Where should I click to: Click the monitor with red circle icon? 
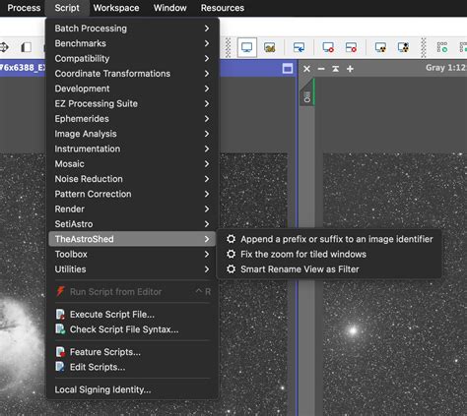pos(328,48)
